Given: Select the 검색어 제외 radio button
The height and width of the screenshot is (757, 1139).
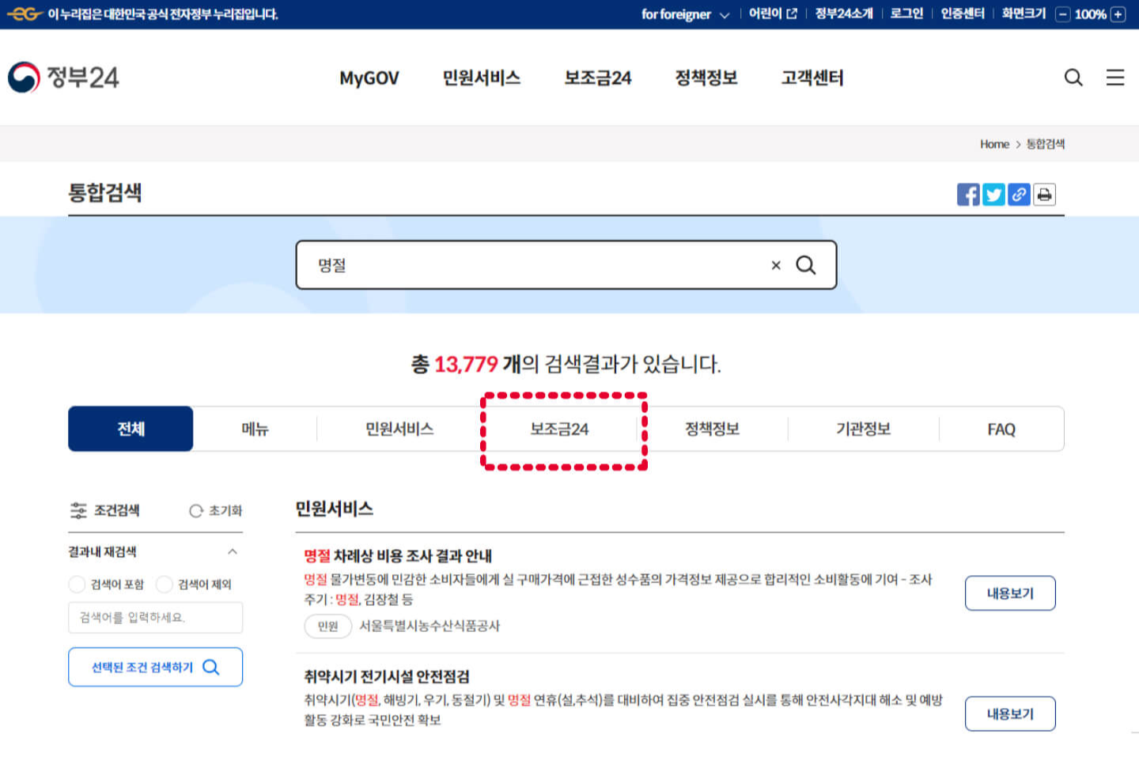Looking at the screenshot, I should tap(165, 585).
